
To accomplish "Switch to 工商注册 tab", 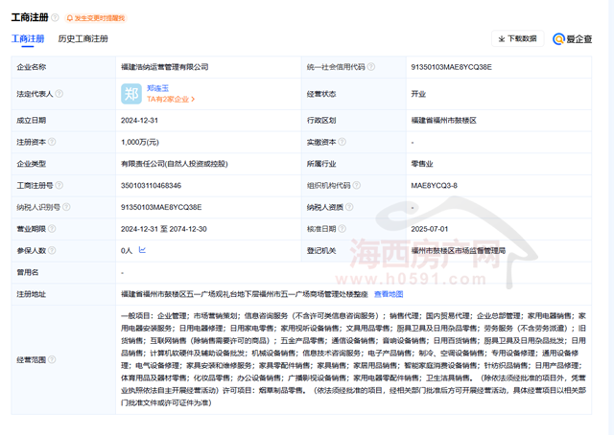I will tap(28, 39).
